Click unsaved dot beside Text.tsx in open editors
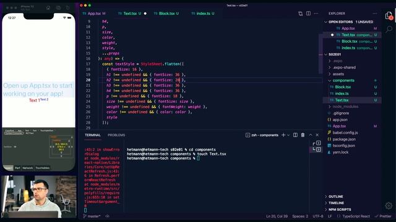 pos(332,35)
